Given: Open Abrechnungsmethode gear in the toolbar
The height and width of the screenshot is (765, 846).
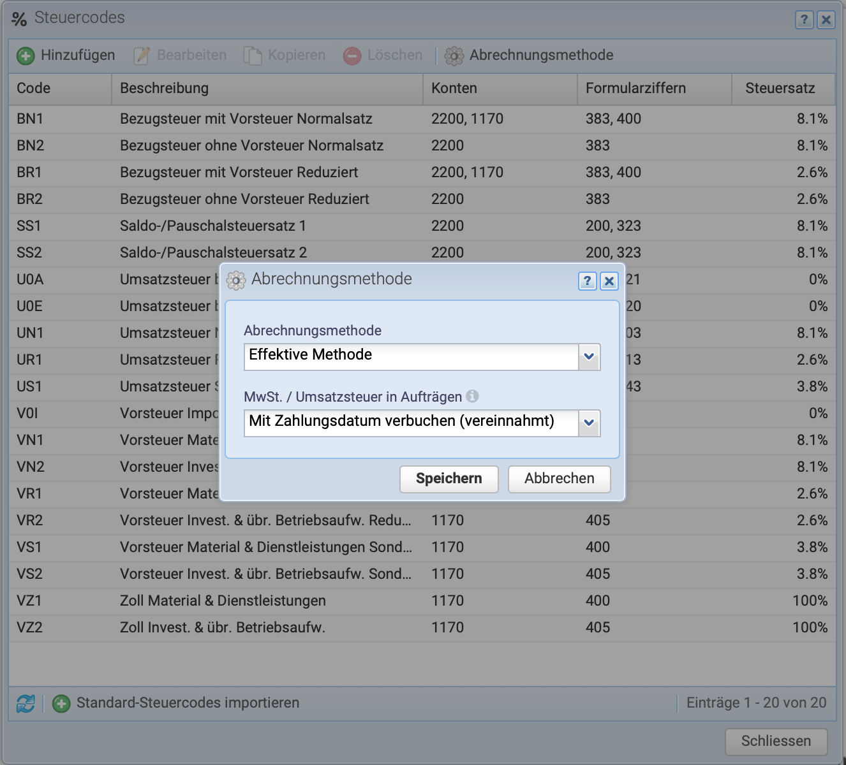Looking at the screenshot, I should coord(454,56).
